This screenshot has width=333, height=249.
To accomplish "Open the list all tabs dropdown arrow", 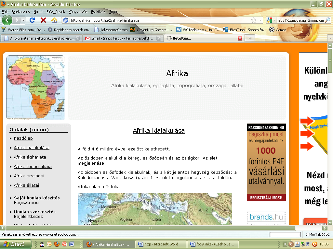I will pos(330,38).
